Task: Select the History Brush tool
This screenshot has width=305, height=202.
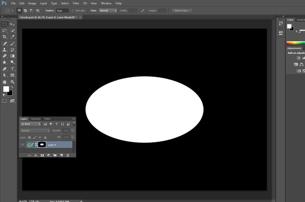Action: click(13, 50)
